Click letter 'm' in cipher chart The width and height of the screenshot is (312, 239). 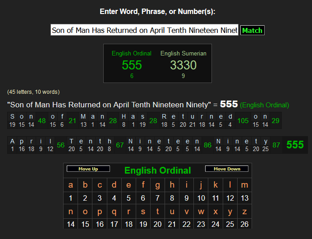click(x=244, y=185)
